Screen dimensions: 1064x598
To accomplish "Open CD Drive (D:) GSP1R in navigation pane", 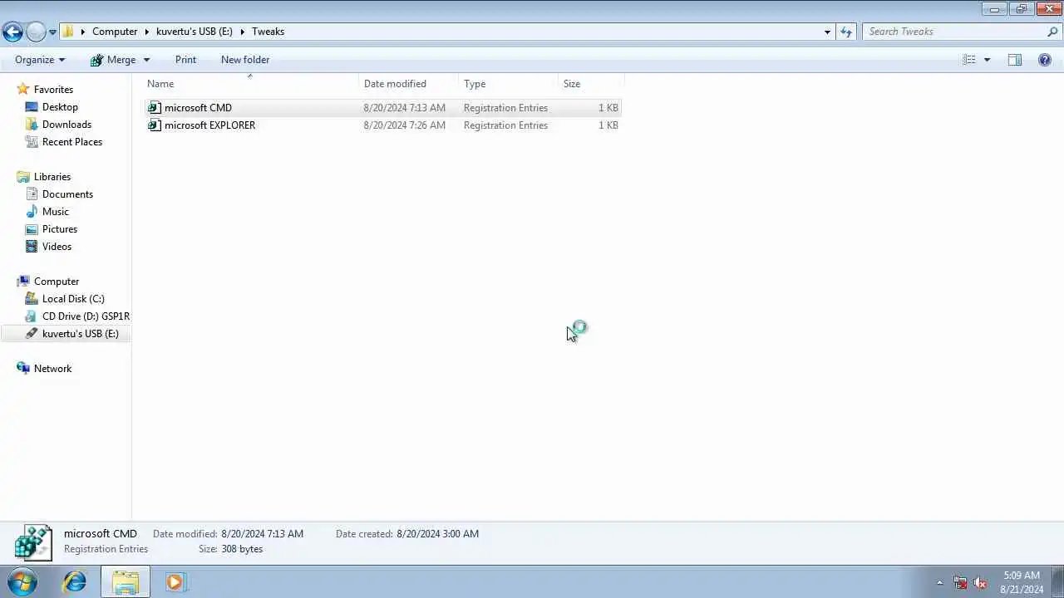I will click(x=86, y=316).
